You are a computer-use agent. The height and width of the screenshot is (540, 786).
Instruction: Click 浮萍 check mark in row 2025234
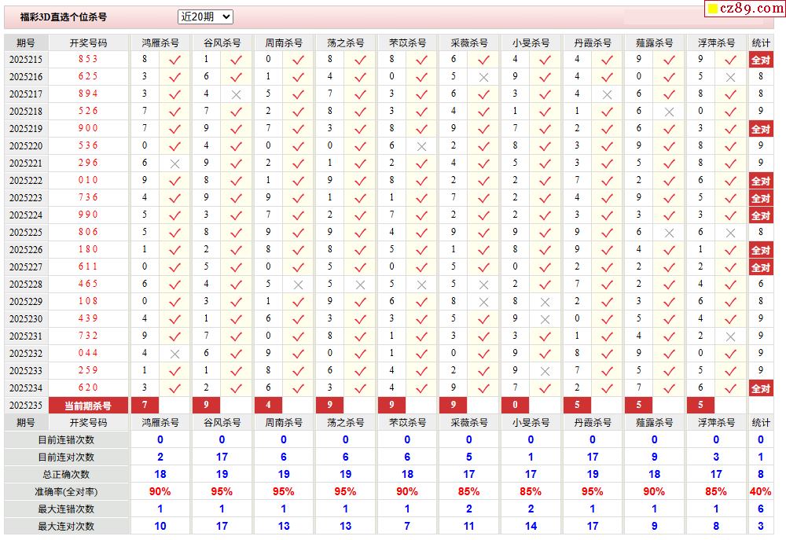(x=731, y=388)
